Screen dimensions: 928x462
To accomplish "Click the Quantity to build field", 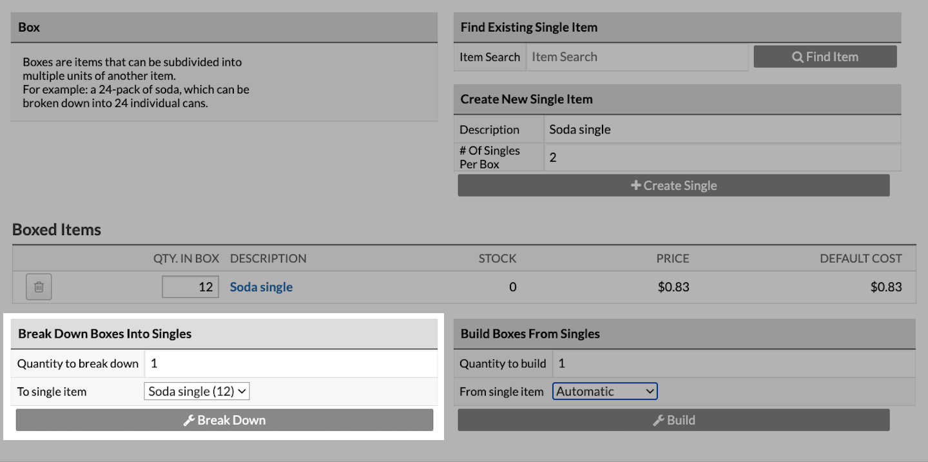I will [x=733, y=363].
